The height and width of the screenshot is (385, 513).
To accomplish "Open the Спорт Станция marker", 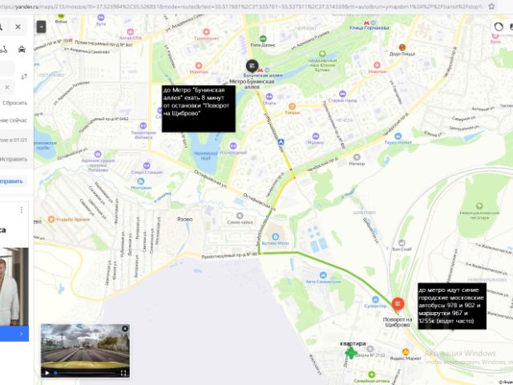I will 147,166.
